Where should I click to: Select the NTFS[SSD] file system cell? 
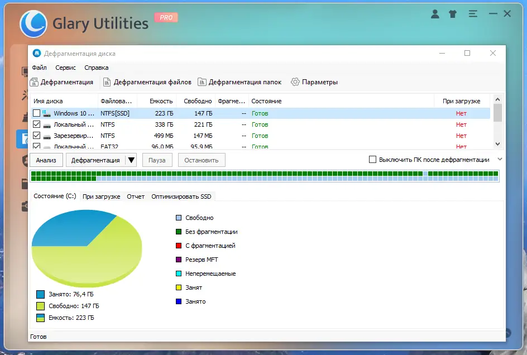click(x=115, y=113)
